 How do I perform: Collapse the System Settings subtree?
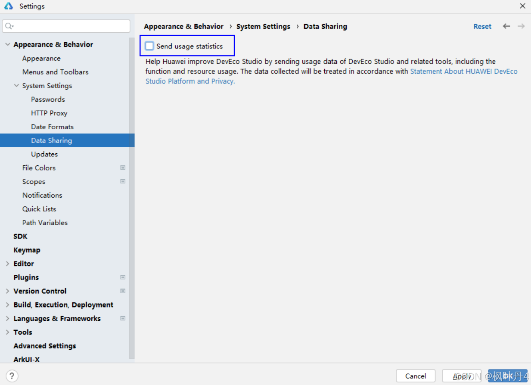16,86
